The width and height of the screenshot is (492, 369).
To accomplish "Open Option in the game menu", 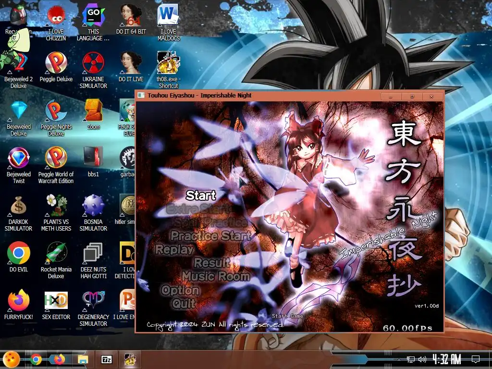I will pyautogui.click(x=180, y=290).
